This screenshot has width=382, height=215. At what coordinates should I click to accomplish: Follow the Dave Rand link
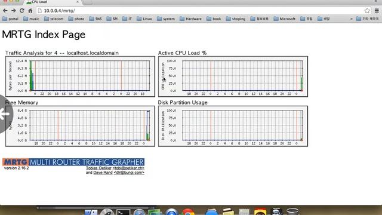(103, 173)
